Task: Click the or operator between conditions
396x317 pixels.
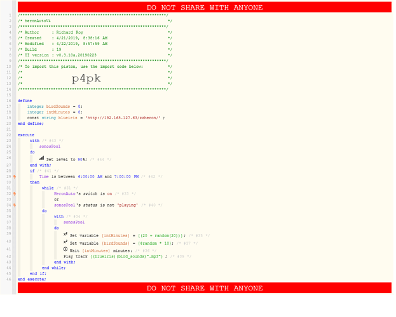Action: pos(57,200)
